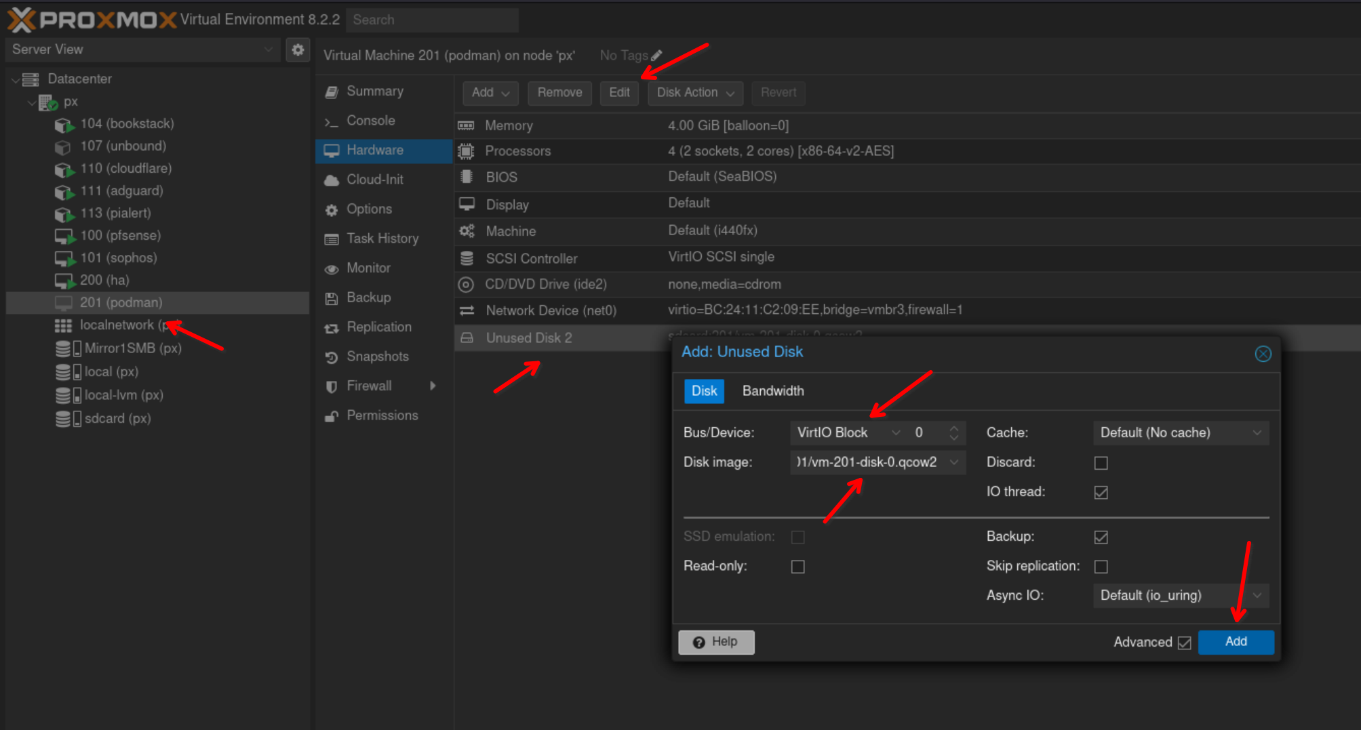Click the Cloud-Init cloud icon
1361x730 pixels.
(x=332, y=180)
